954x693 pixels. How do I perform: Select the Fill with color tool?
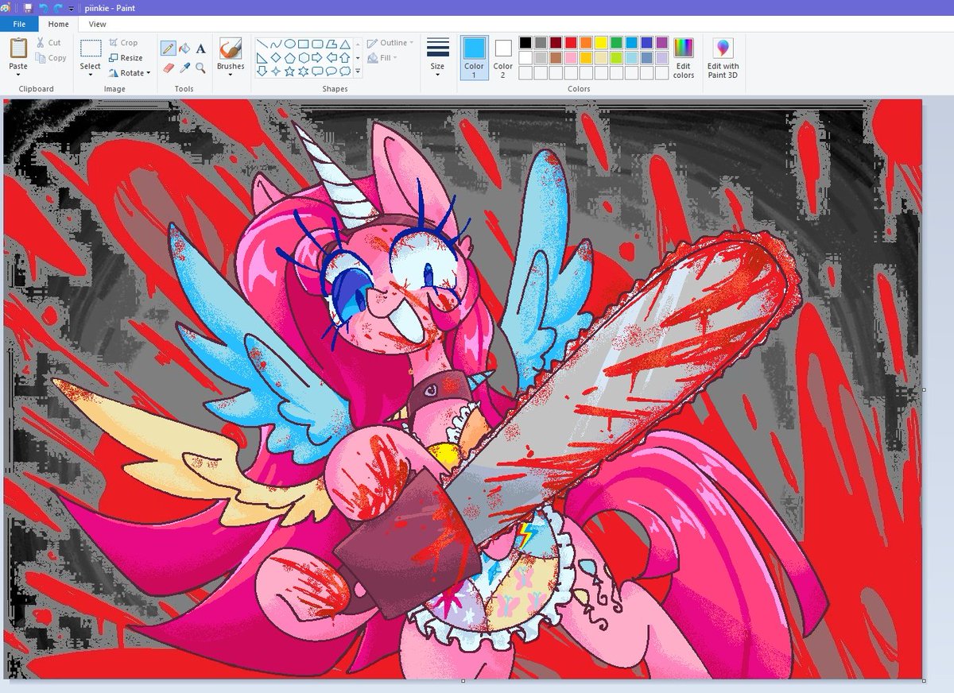pyautogui.click(x=184, y=48)
